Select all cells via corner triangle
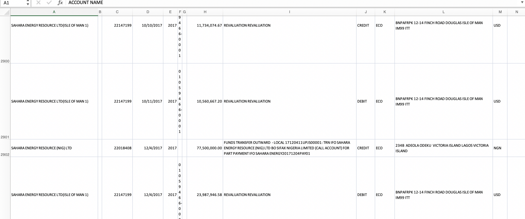The width and height of the screenshot is (525, 219). [x=5, y=12]
